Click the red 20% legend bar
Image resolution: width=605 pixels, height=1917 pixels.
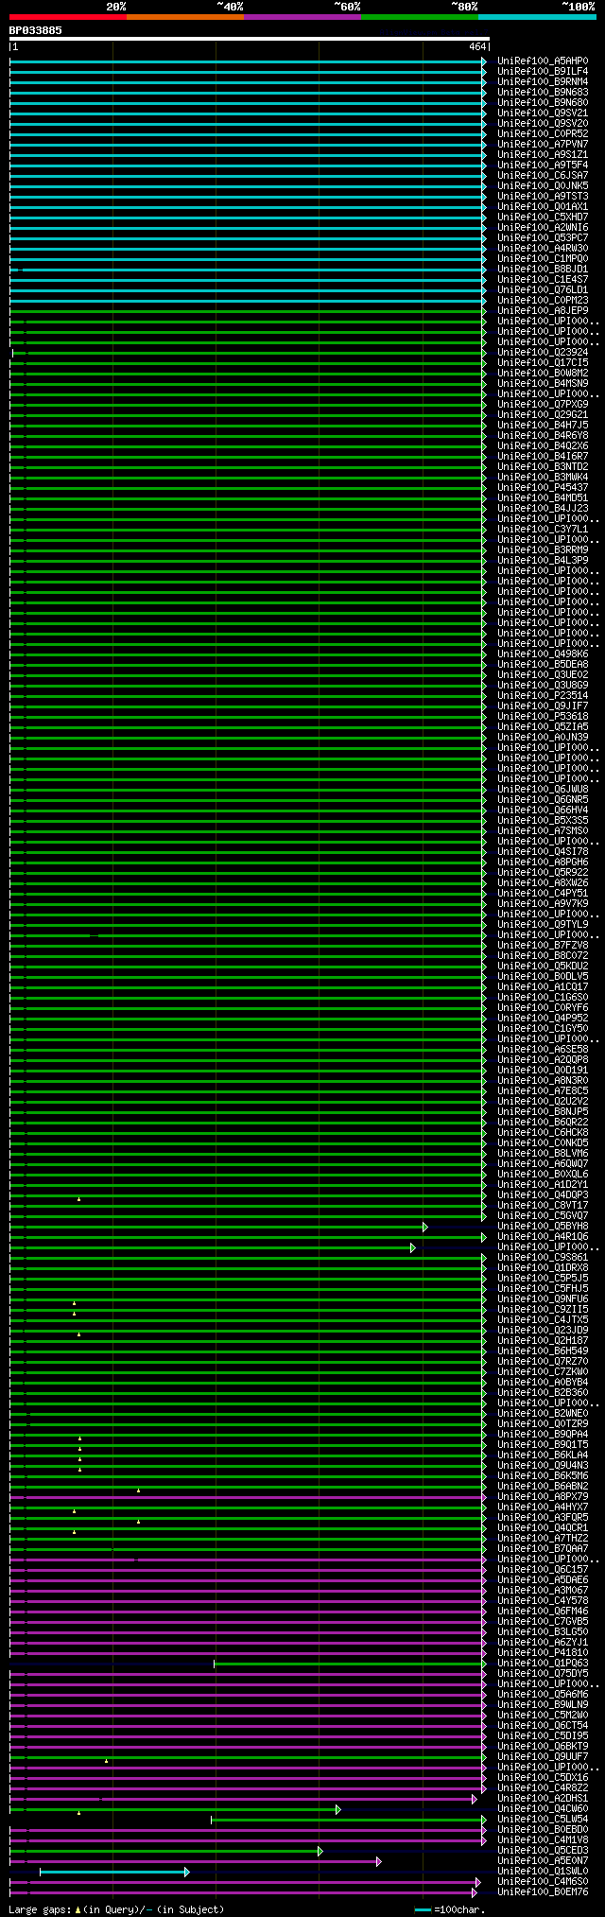point(68,17)
